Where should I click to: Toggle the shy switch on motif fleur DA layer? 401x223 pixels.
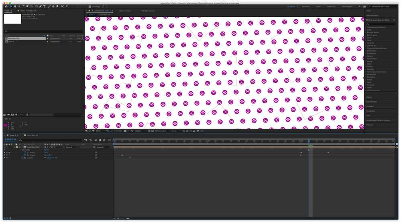pos(45,147)
